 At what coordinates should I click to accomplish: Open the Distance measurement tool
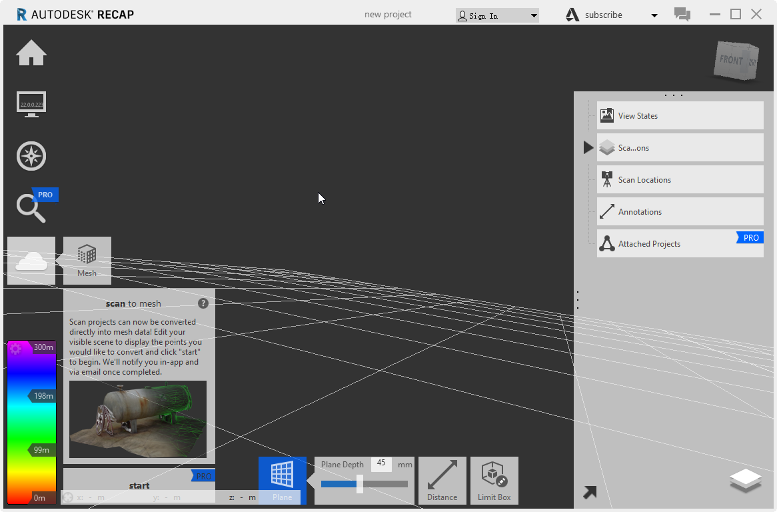(x=442, y=480)
